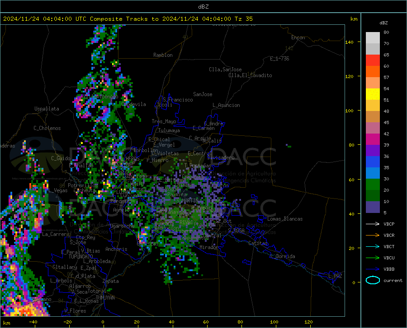Click the 'Tres_Mayo' map label
The image size is (407, 328).
pos(164,121)
